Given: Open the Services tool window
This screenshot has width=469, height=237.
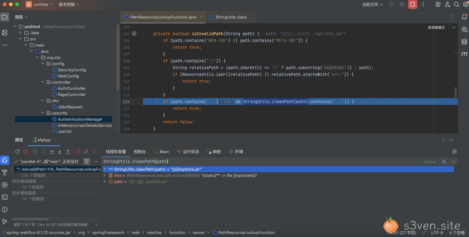Looking at the screenshot, I should [x=5, y=185].
